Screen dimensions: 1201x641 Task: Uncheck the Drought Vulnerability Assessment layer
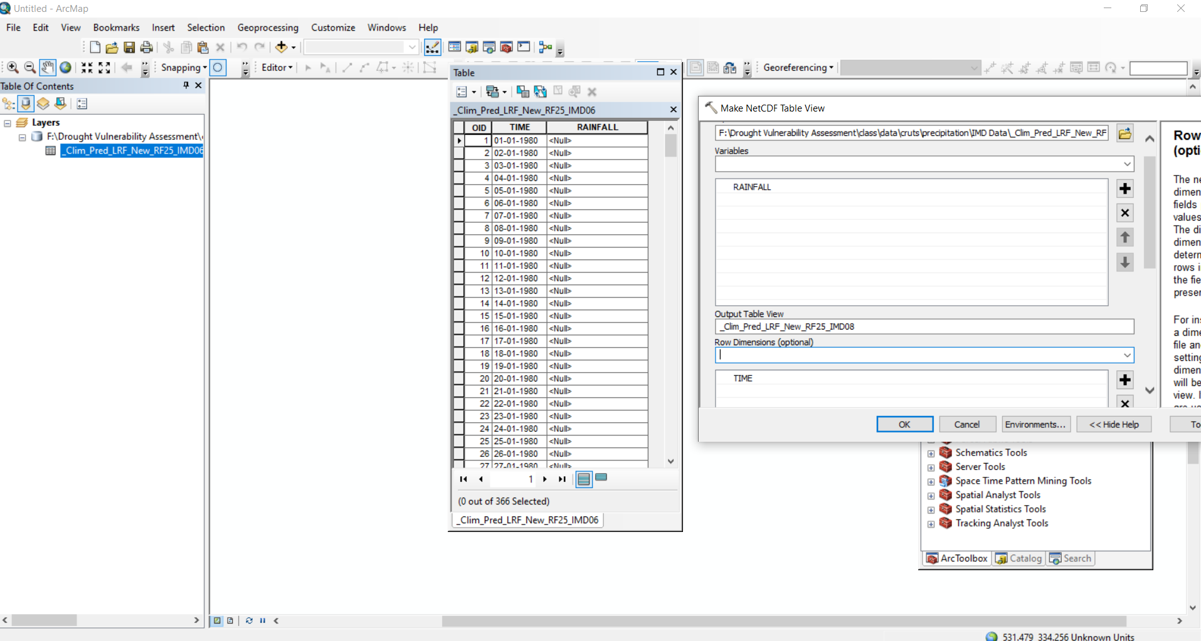click(x=23, y=137)
